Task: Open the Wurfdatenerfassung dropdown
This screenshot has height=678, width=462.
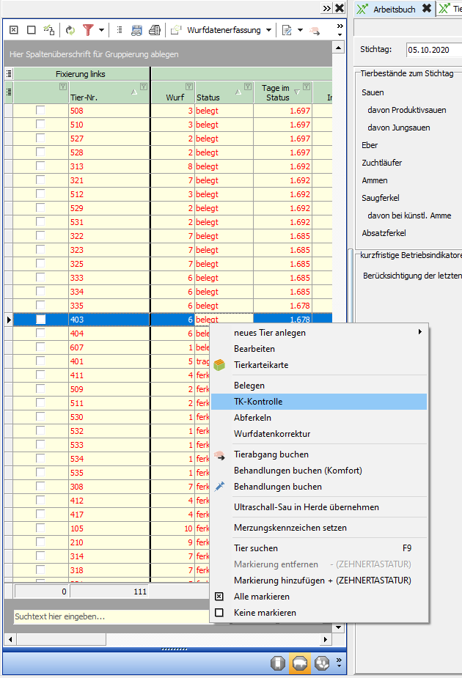Action: pyautogui.click(x=268, y=30)
